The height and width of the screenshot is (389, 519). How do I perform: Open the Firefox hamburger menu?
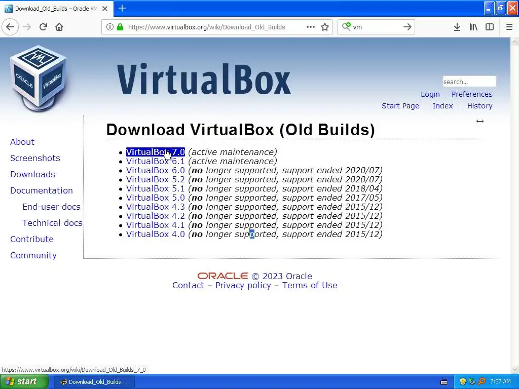click(x=509, y=27)
